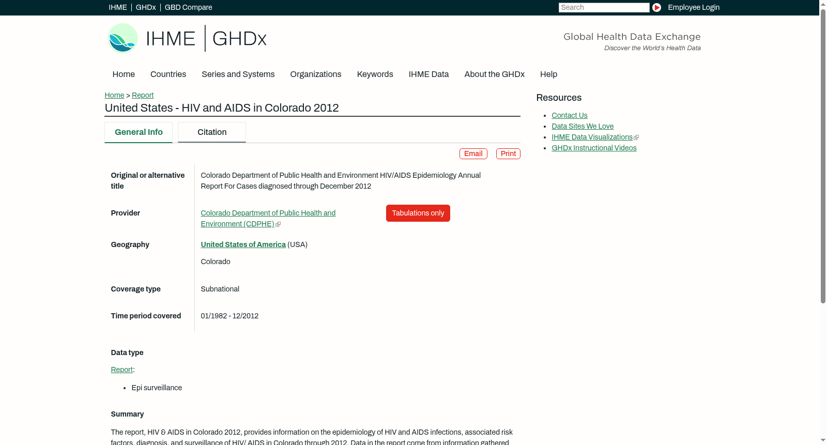Screen dimensions: 827x445
Task: Open the IHME Data menu item
Action: click(428, 74)
